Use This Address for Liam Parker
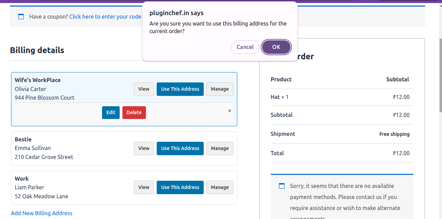Image resolution: width=442 pixels, height=219 pixels. 180,187
